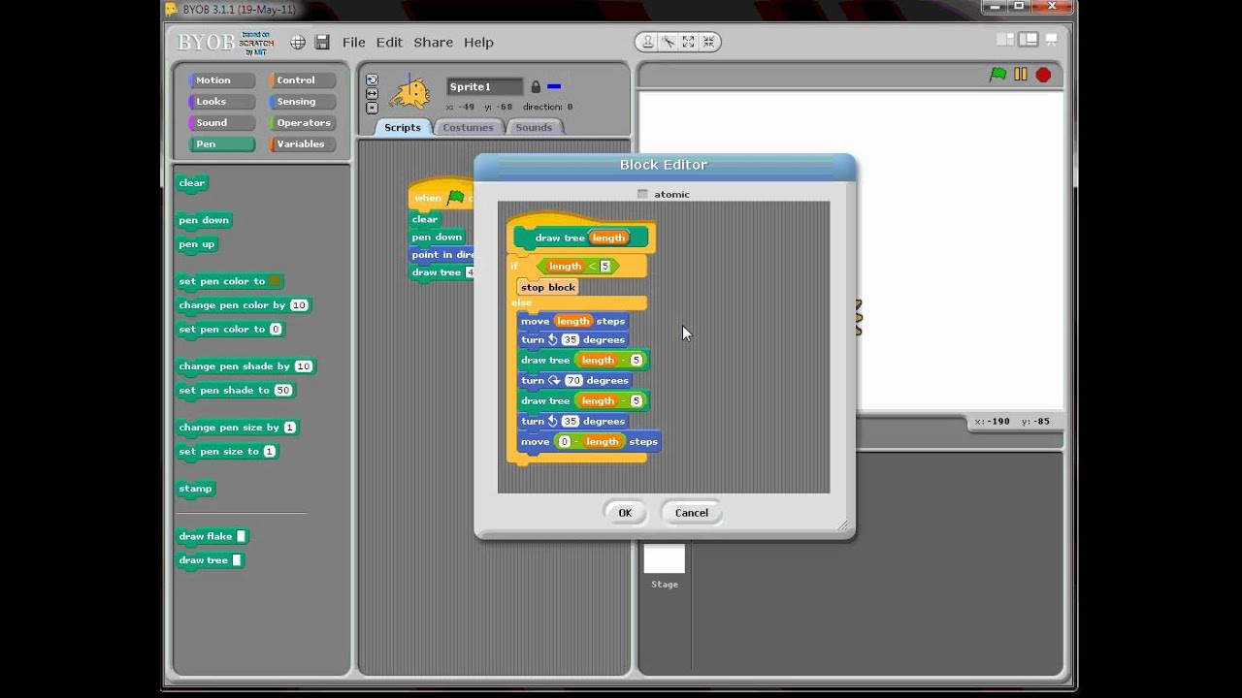Click value field in 'change pen color by'
The height and width of the screenshot is (698, 1242).
pyautogui.click(x=299, y=305)
